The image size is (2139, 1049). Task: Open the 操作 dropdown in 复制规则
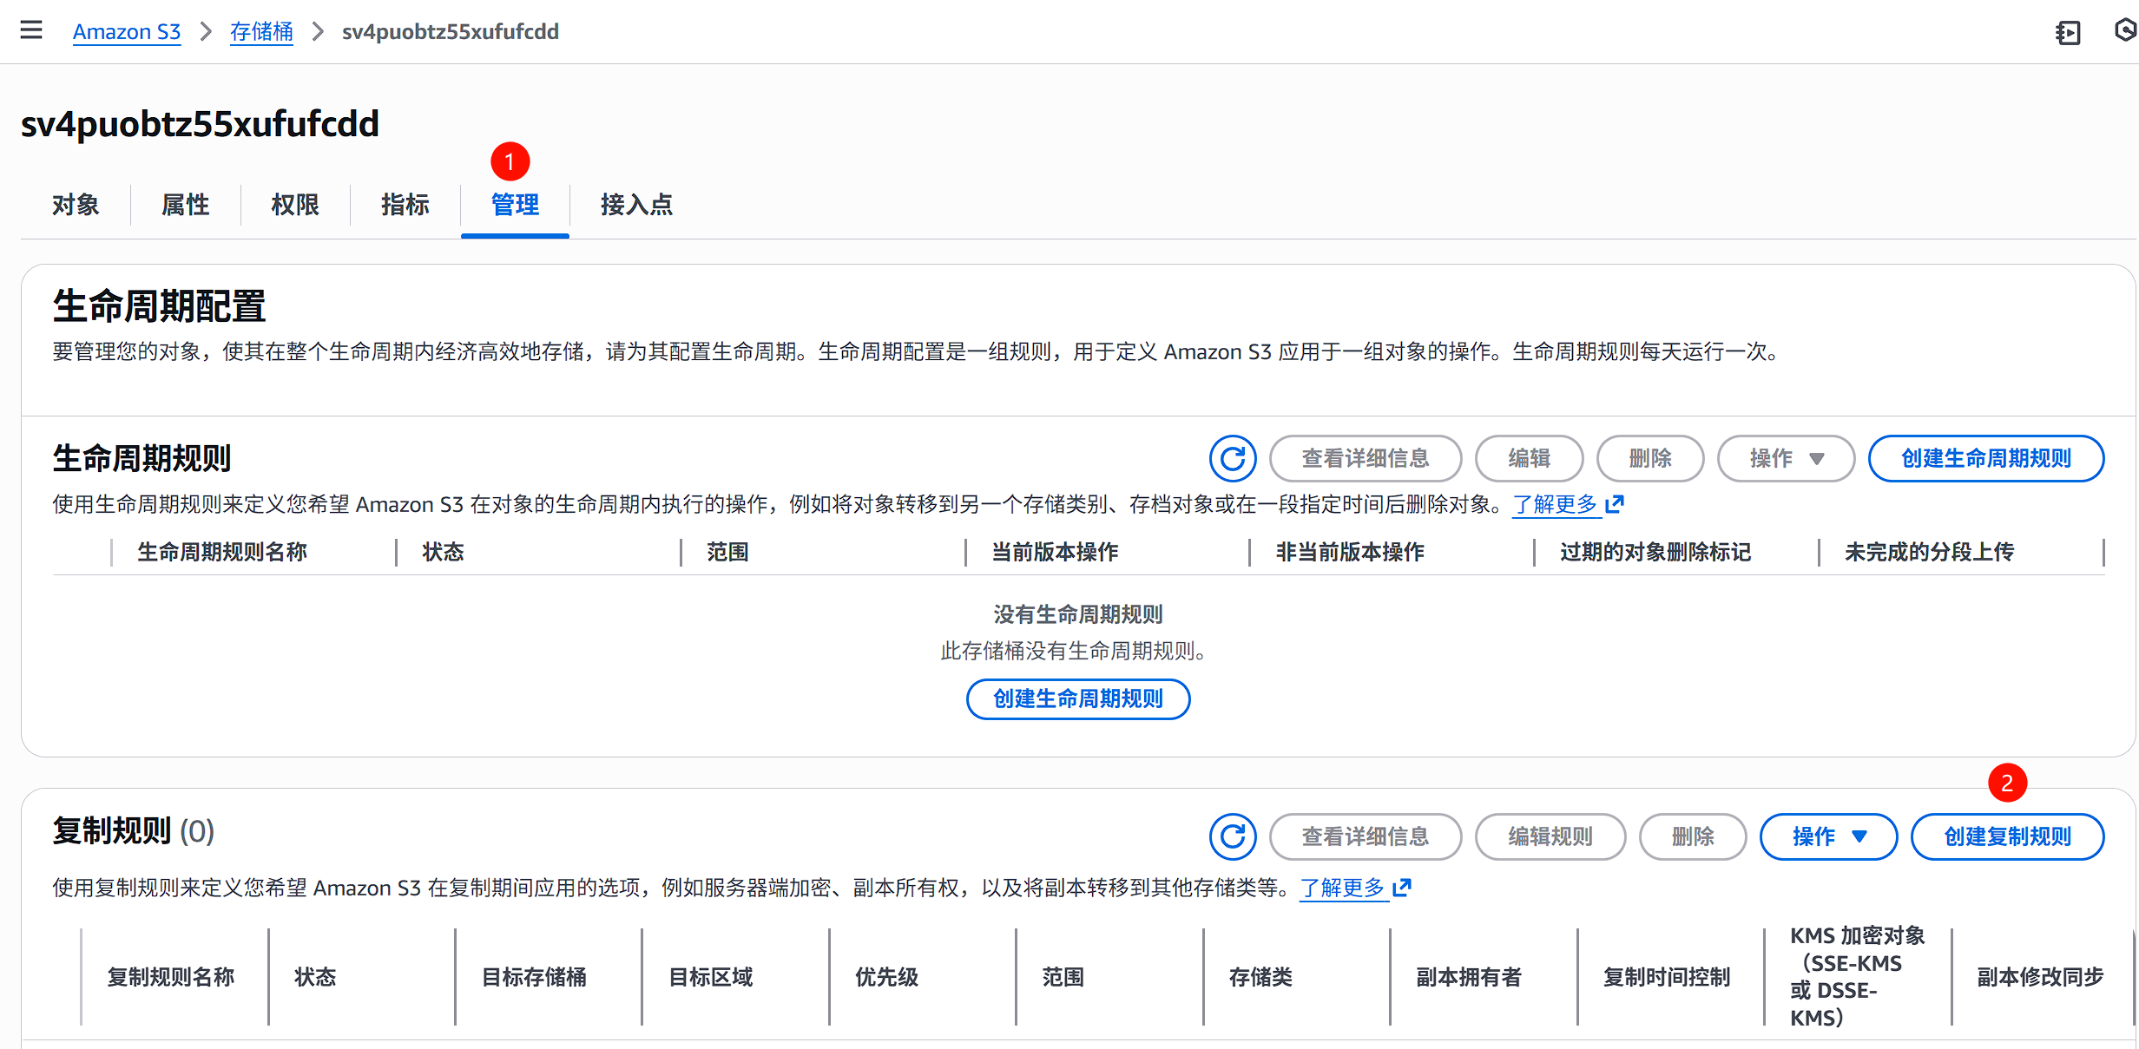click(1828, 836)
